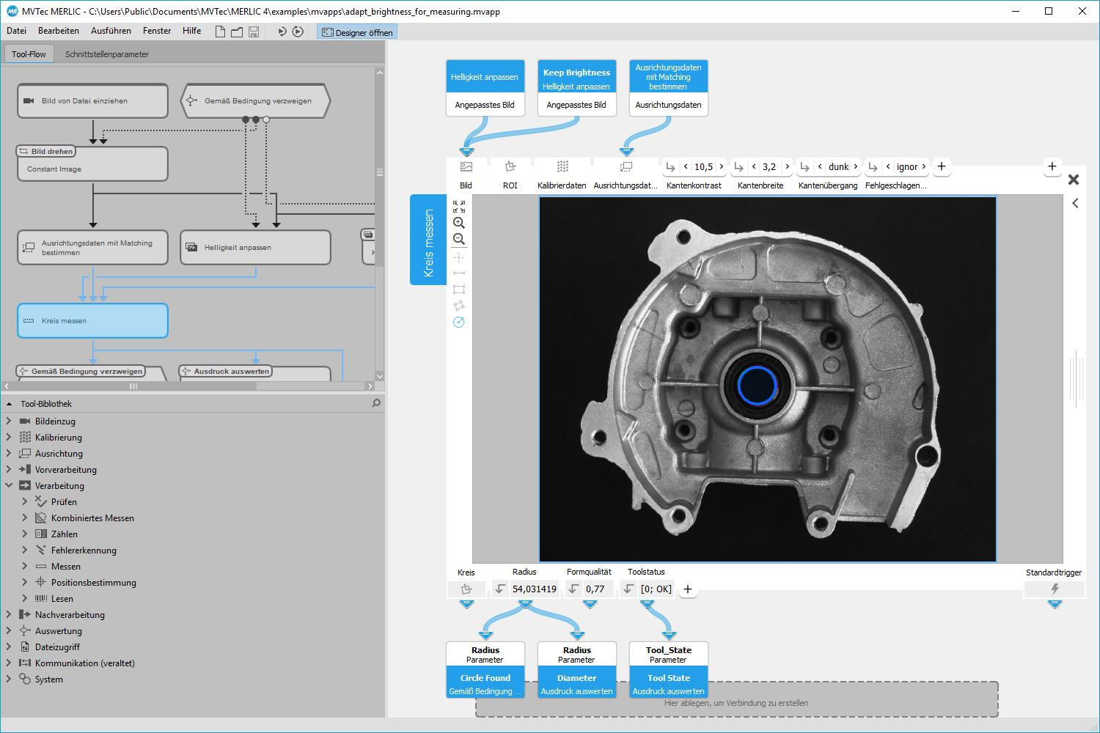Viewport: 1100px width, 733px height.
Task: Fit image to view icon
Action: coord(459,207)
